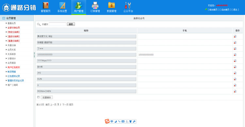Open 普通会员 in sidebar tree
The width and height of the screenshot is (245, 127).
tap(11, 23)
